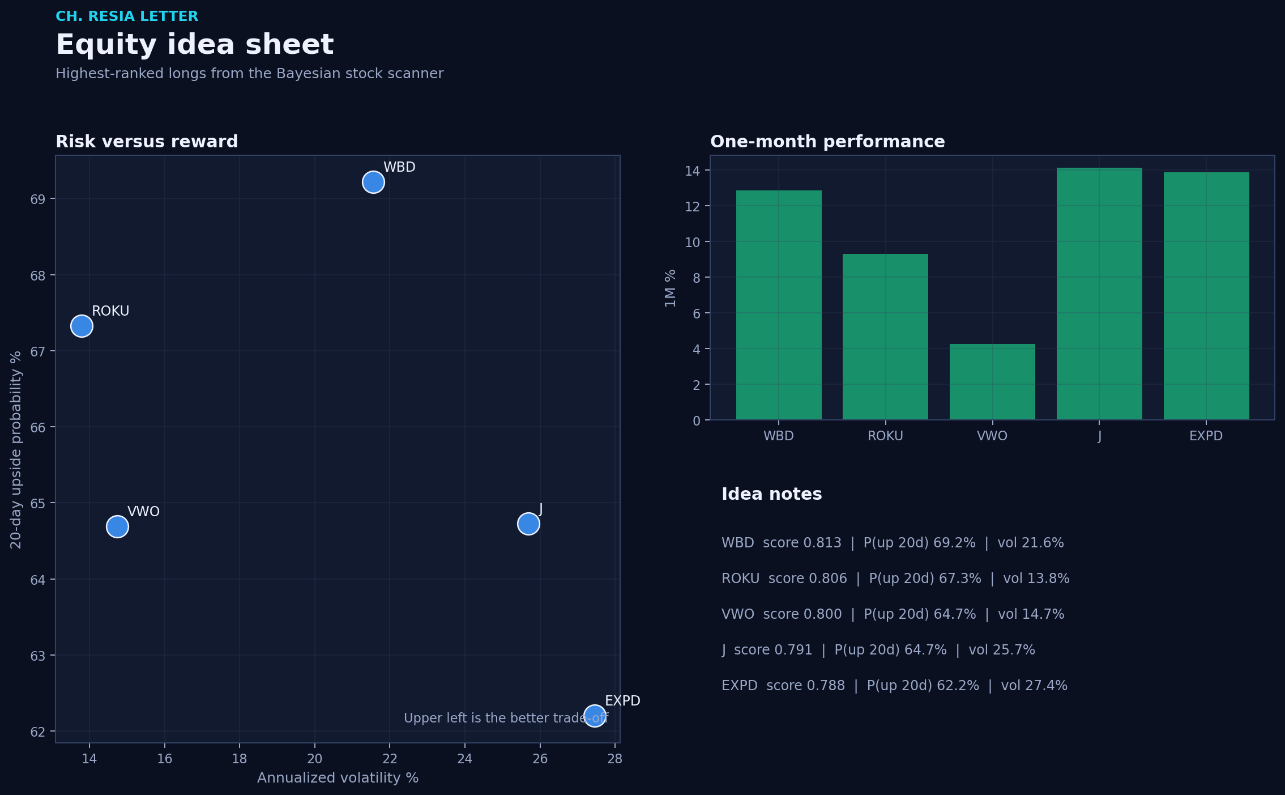Image resolution: width=1285 pixels, height=795 pixels.
Task: Click the EXPD score 0.788 note line
Action: tap(894, 686)
